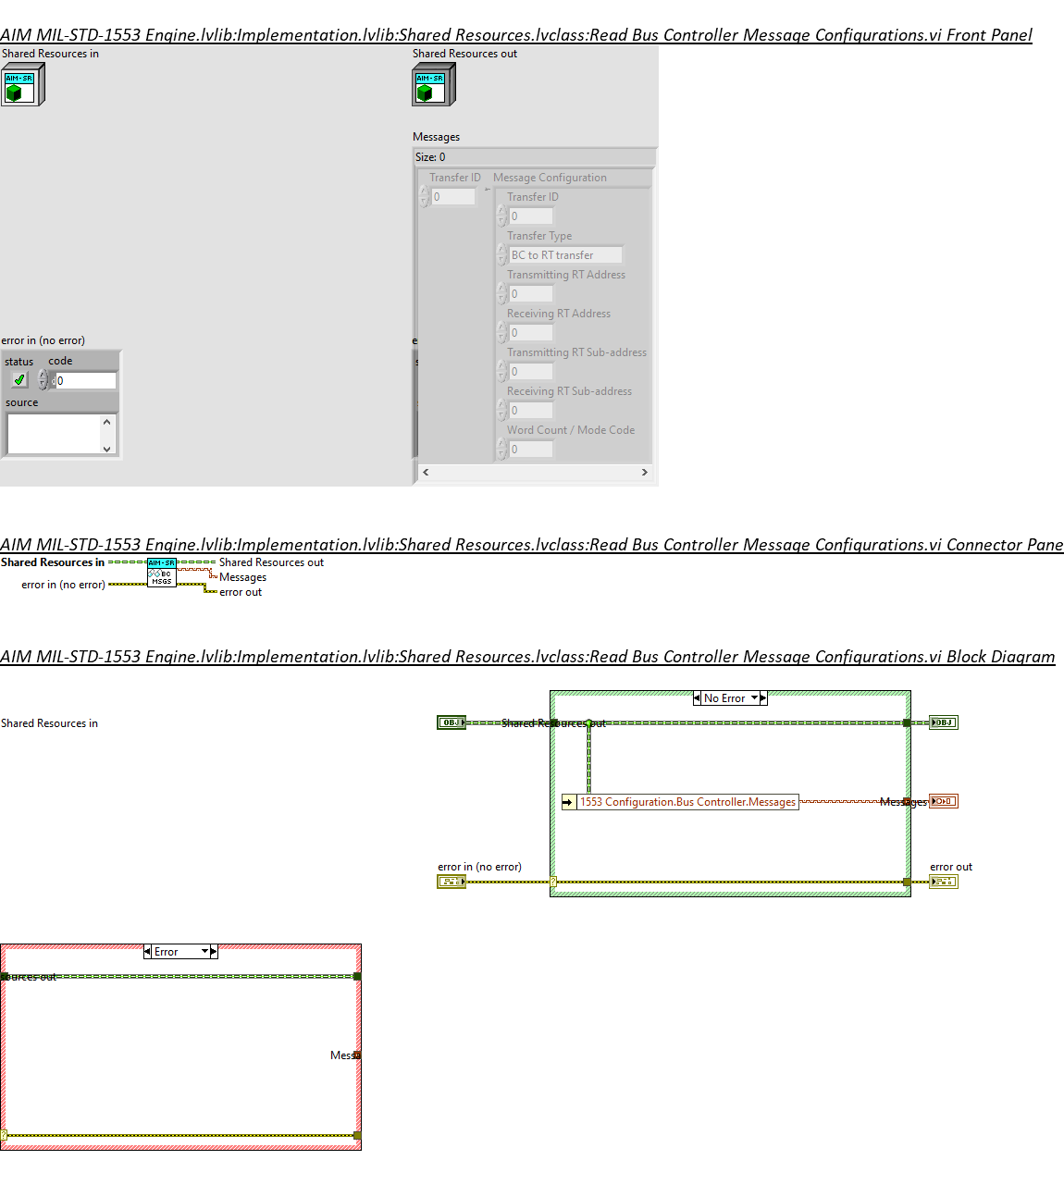This screenshot has width=1064, height=1197.
Task: Click the Size: 0 label in Messages
Action: pos(430,157)
